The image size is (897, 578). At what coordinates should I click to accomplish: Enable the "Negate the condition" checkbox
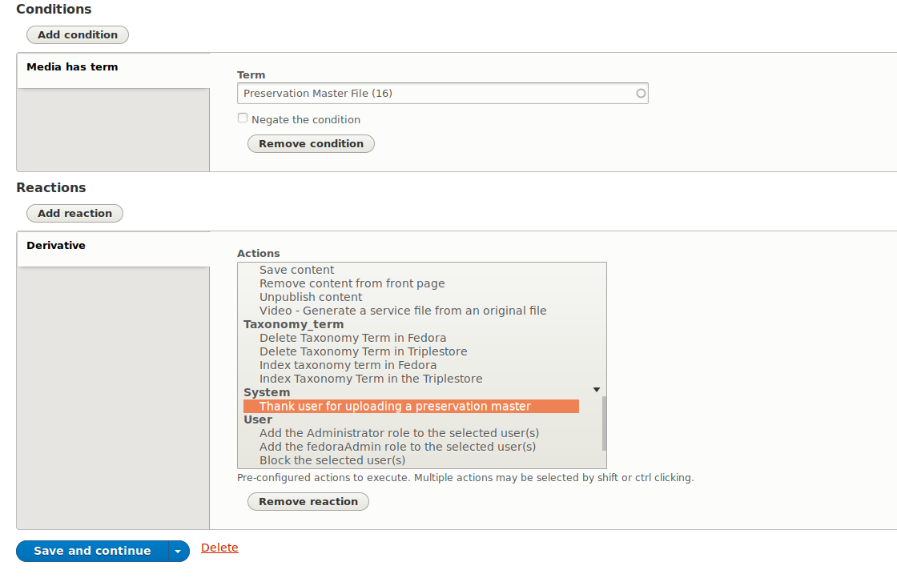pyautogui.click(x=243, y=118)
